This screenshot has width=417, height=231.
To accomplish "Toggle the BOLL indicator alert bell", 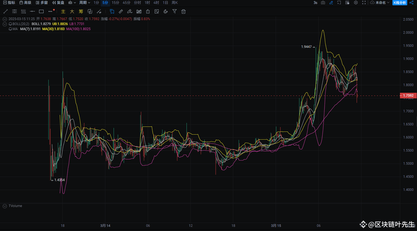I will [10, 24].
